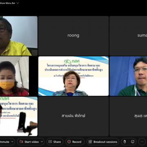
Task: Open video options arrow beside Start video
Action: (42, 142)
